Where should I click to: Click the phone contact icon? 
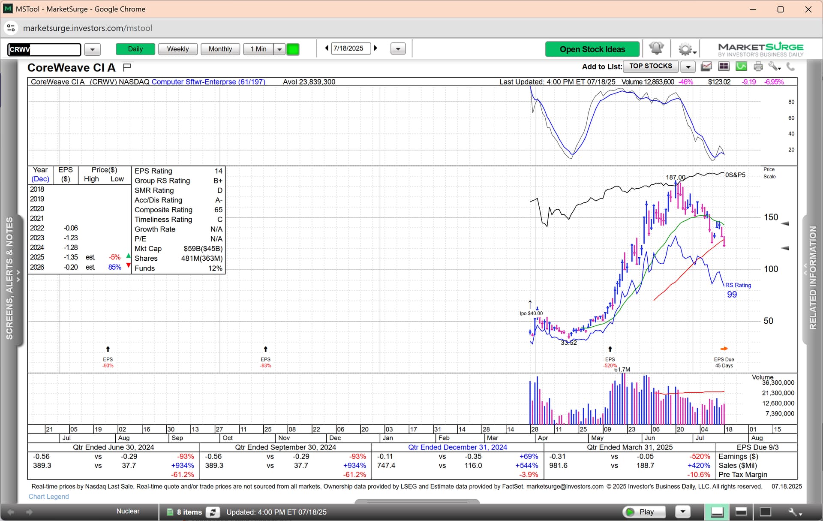pyautogui.click(x=791, y=66)
